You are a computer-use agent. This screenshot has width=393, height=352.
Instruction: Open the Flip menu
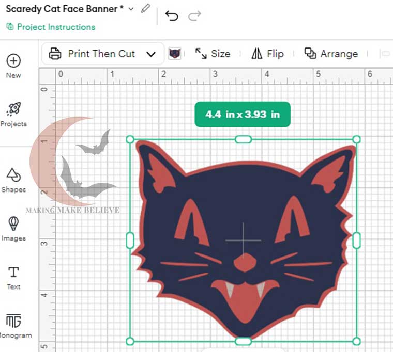tap(267, 54)
